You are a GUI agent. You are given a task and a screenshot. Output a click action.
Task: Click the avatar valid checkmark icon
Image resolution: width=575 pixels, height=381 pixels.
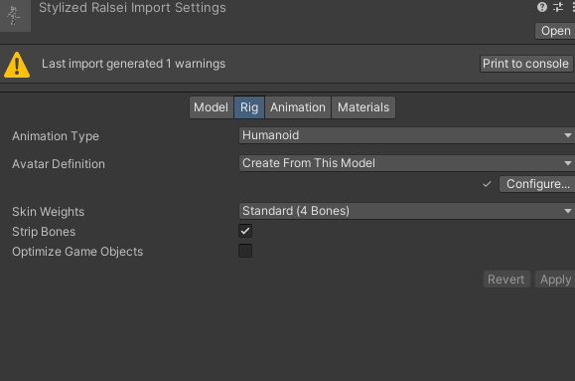pyautogui.click(x=487, y=184)
